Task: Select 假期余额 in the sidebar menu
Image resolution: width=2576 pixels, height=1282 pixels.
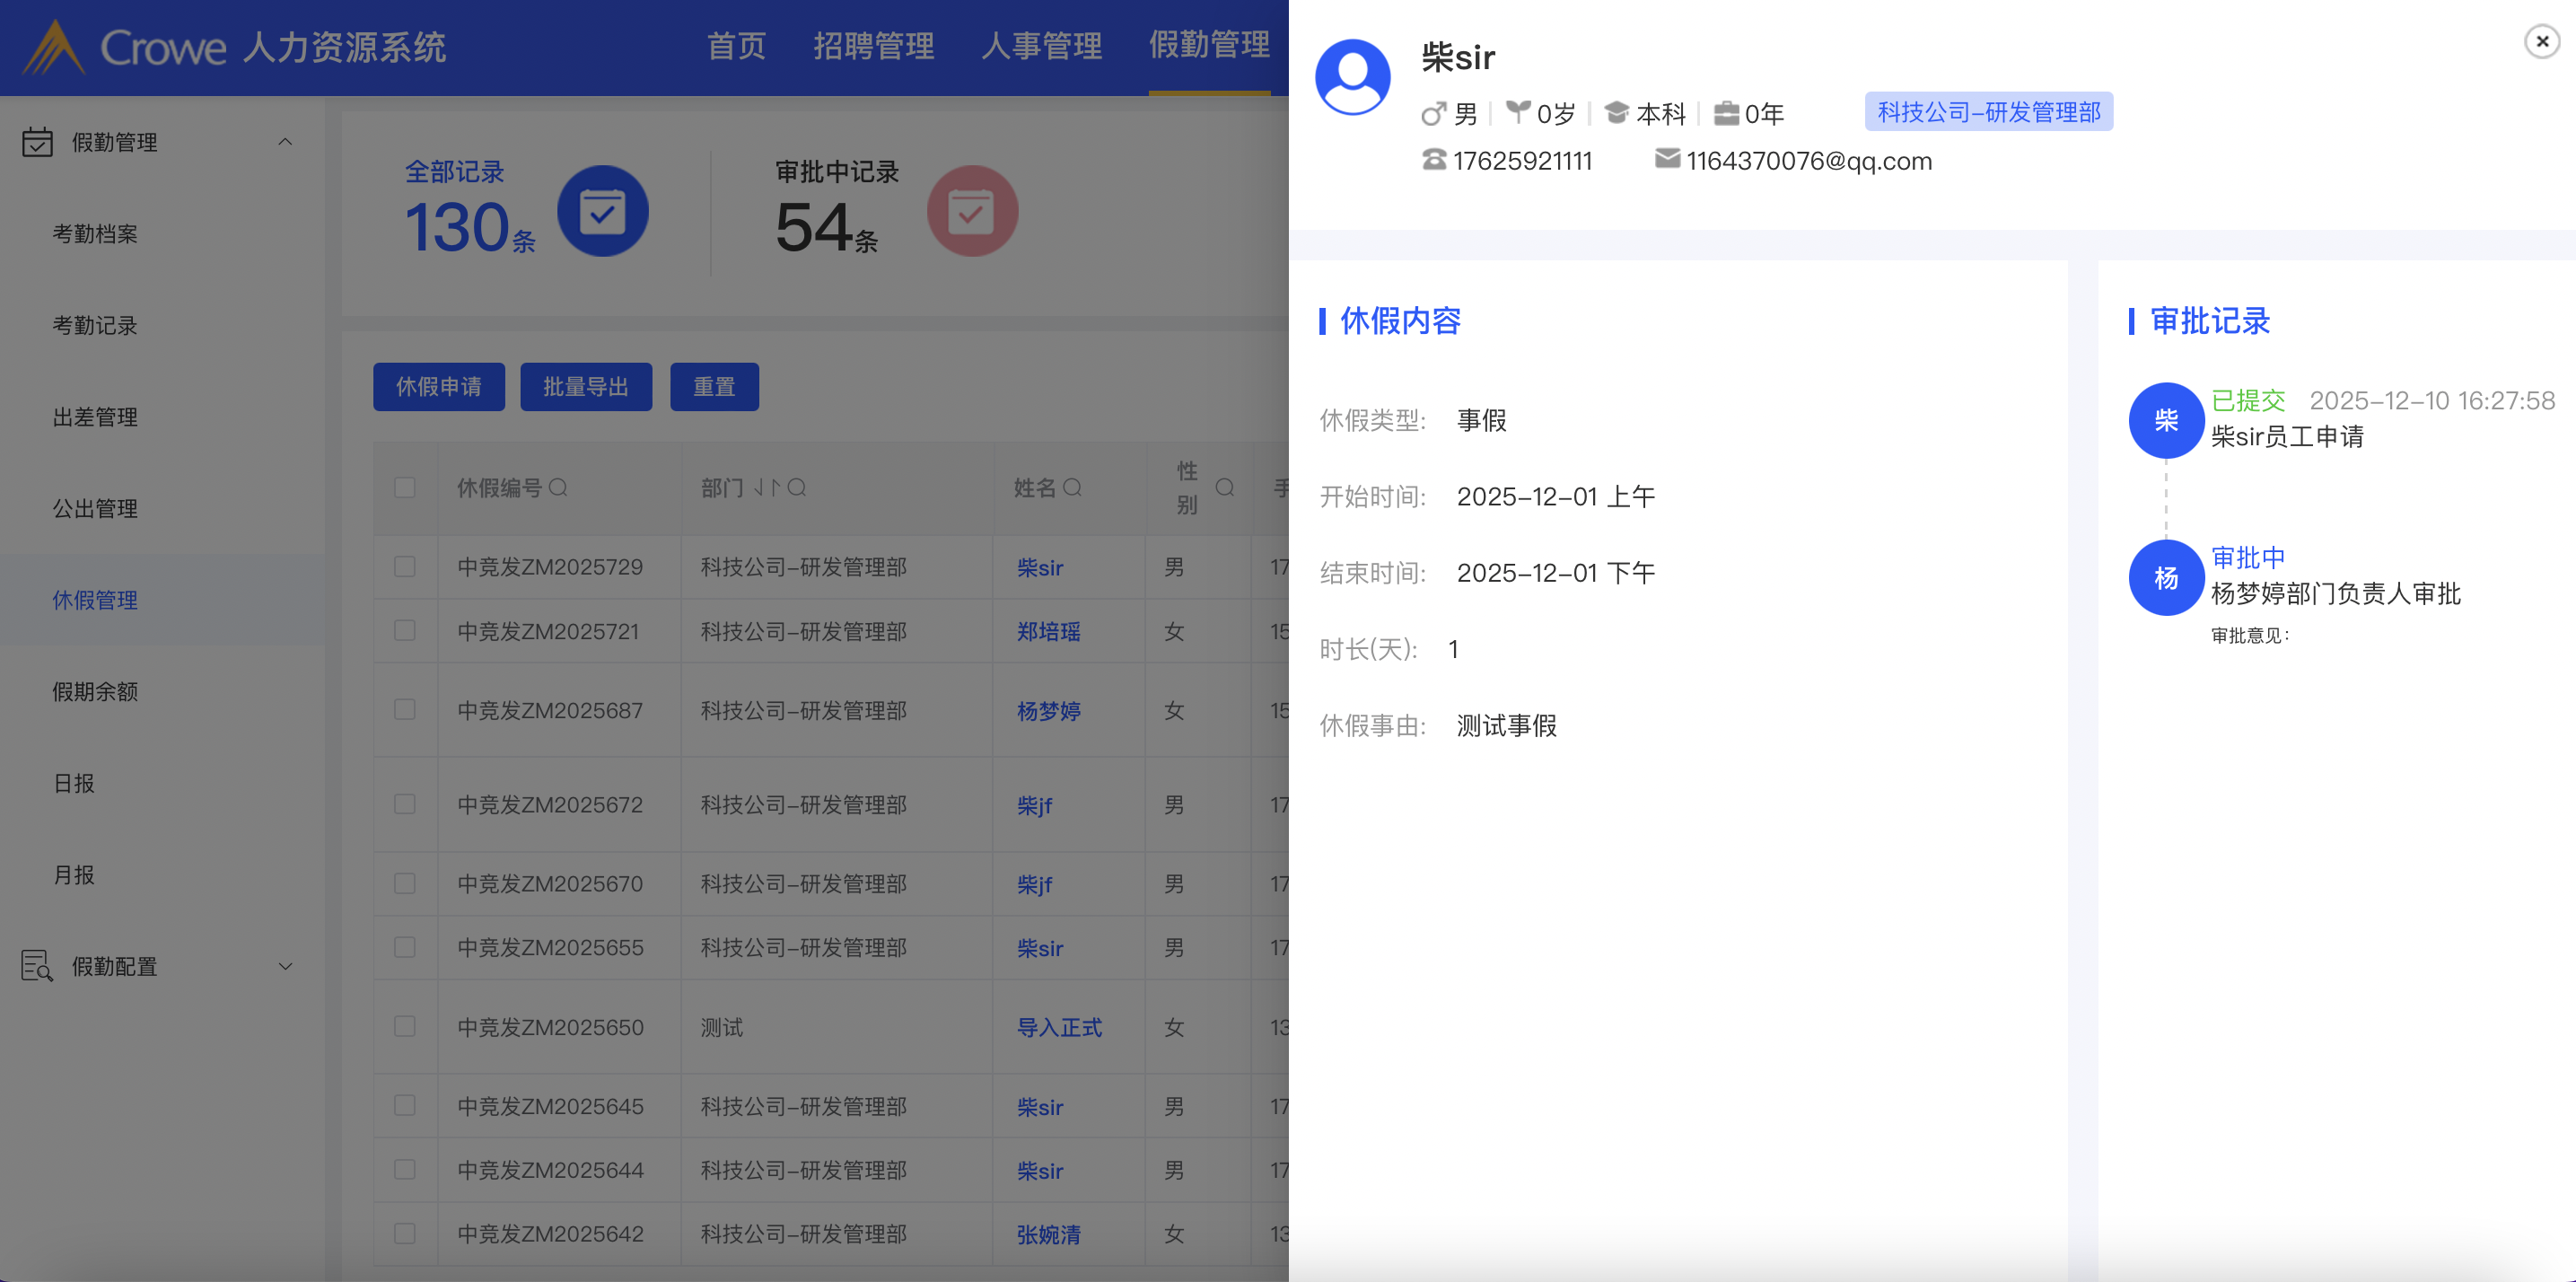Action: coord(95,692)
